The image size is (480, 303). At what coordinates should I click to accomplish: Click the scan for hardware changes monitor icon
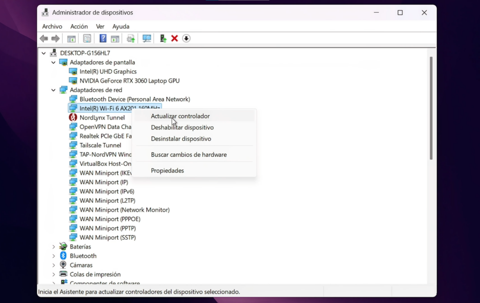click(147, 38)
